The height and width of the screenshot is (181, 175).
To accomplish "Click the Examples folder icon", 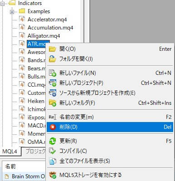I will coord(22,11).
